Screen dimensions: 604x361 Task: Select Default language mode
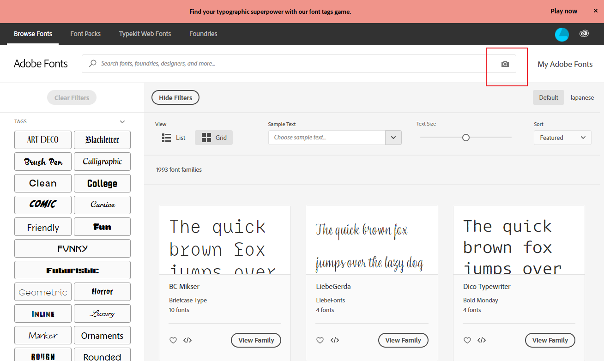coord(549,97)
